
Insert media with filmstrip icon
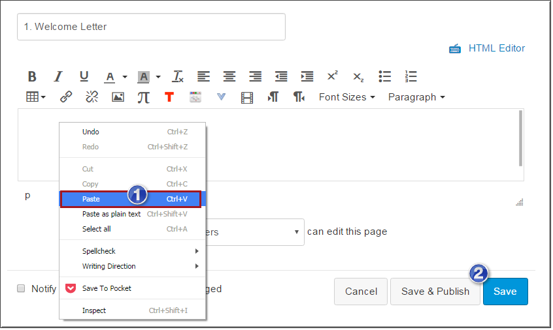click(x=246, y=97)
